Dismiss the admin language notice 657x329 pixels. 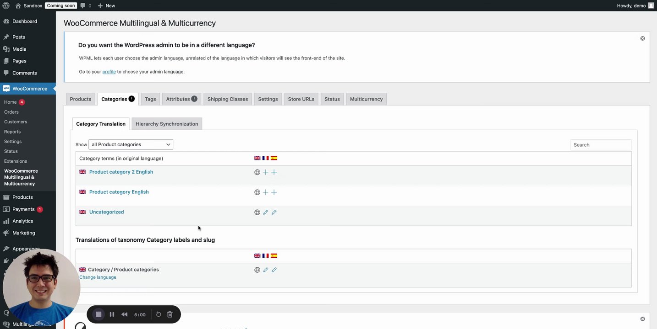coord(642,38)
